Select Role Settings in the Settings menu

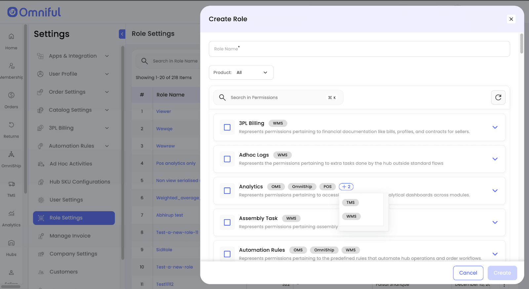tap(74, 218)
